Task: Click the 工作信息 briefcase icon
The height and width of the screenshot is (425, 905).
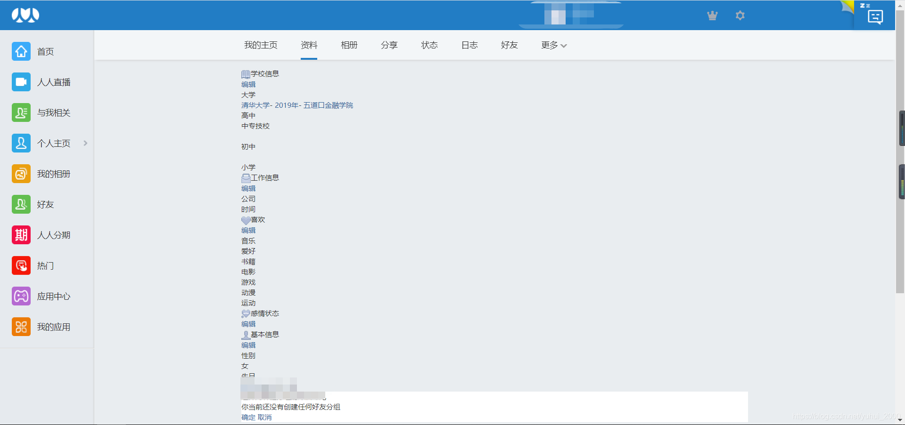Action: 246,178
